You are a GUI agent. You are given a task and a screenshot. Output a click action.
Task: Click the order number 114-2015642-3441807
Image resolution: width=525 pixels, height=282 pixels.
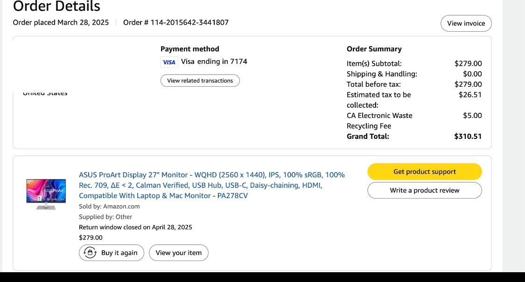pyautogui.click(x=175, y=22)
